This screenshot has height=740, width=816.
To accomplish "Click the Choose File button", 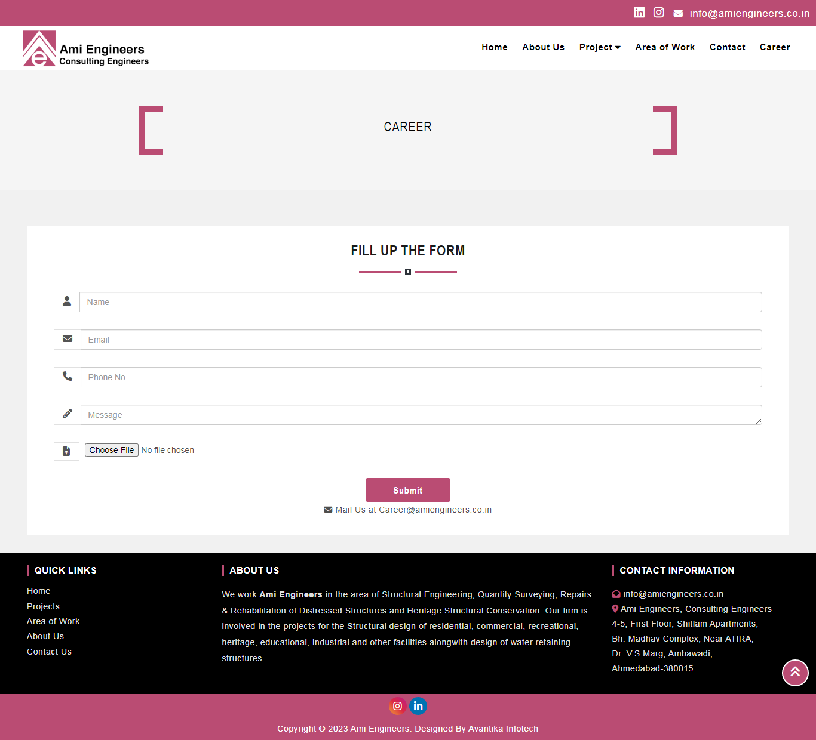I will click(x=112, y=450).
